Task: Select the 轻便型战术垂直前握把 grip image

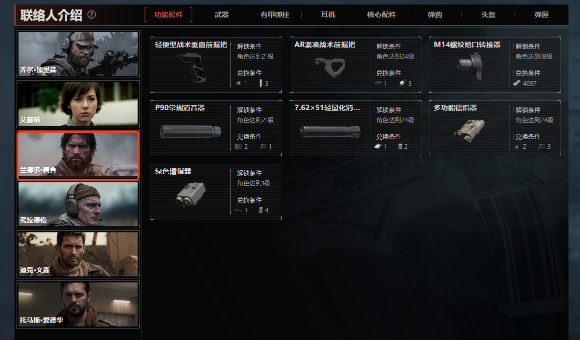Action: tap(192, 67)
